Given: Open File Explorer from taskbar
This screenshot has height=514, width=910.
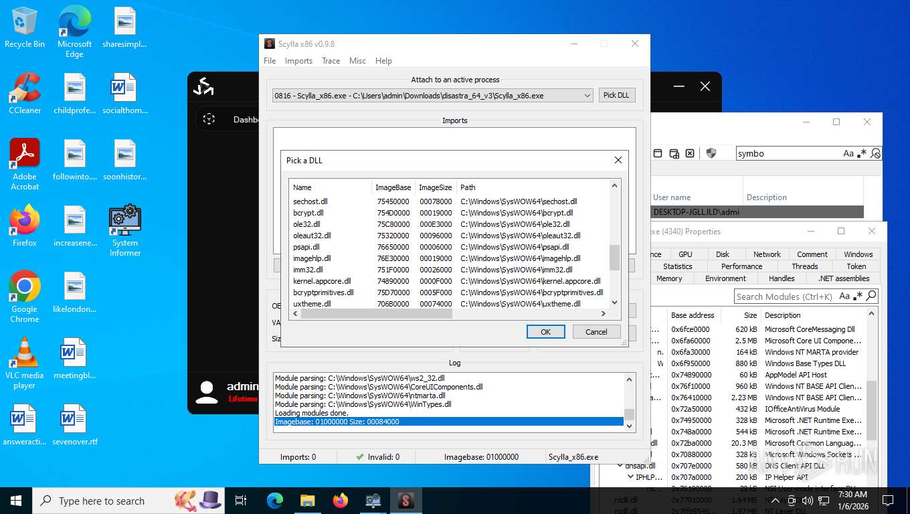Looking at the screenshot, I should 307,501.
